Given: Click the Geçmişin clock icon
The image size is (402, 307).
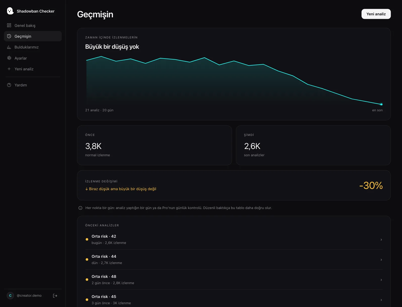Looking at the screenshot, I should 9,36.
